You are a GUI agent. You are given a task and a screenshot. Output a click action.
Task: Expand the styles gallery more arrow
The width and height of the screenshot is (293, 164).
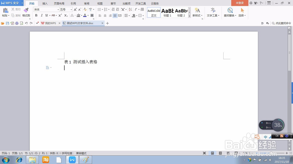(x=189, y=16)
